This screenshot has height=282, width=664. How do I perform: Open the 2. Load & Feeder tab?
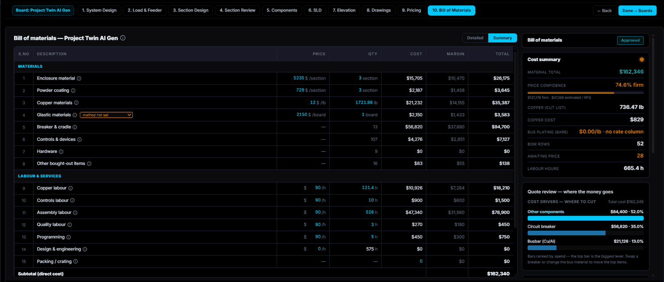point(145,10)
